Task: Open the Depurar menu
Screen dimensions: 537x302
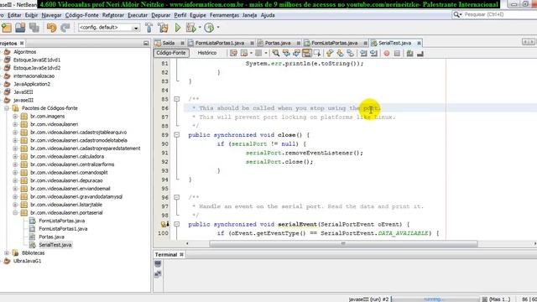Action: tap(160, 15)
